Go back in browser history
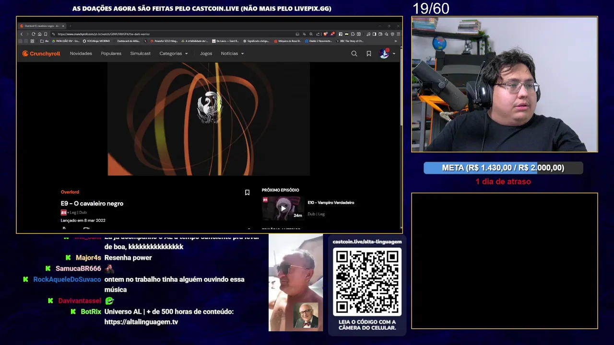The width and height of the screenshot is (614, 345). (22, 34)
